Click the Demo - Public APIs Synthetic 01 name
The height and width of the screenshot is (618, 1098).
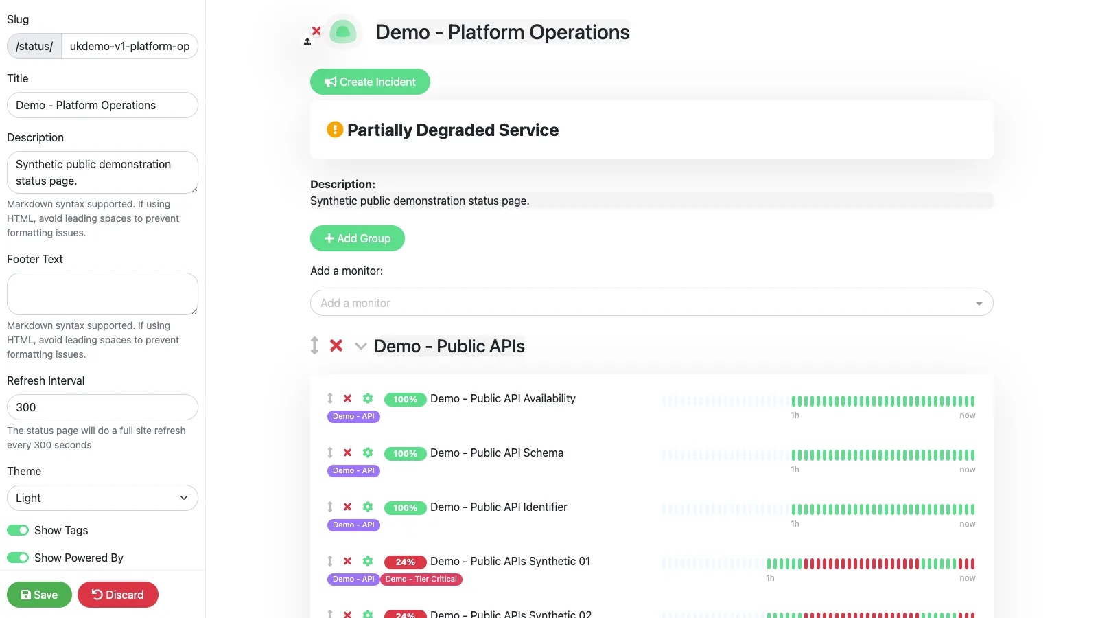pyautogui.click(x=510, y=561)
